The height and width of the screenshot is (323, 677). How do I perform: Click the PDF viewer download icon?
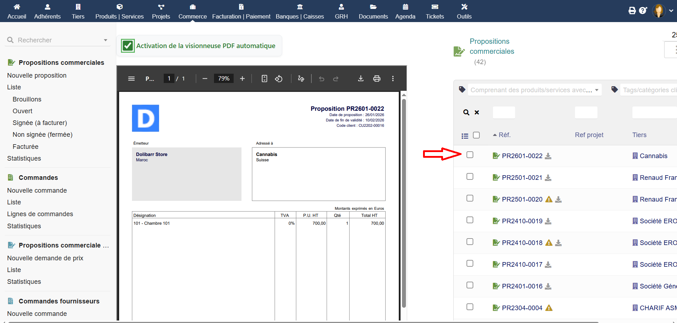point(361,79)
